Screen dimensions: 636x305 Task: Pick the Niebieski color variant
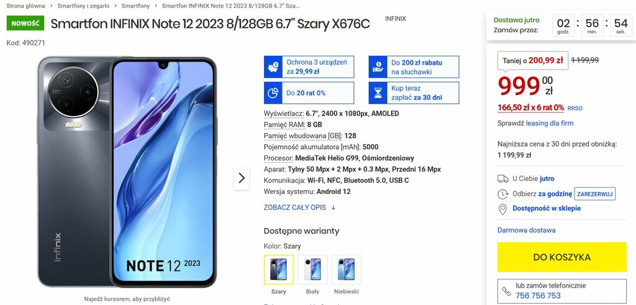coord(346,270)
